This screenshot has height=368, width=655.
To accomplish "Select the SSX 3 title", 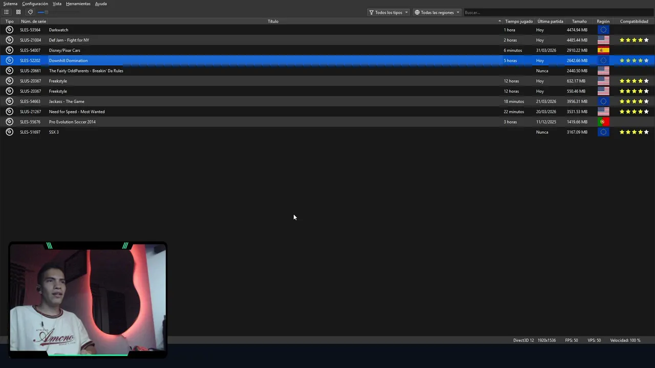I will point(54,132).
